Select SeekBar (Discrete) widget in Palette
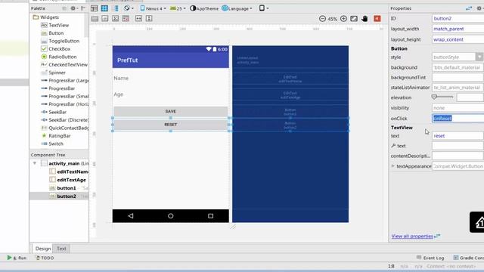The height and width of the screenshot is (272, 484). click(64, 120)
